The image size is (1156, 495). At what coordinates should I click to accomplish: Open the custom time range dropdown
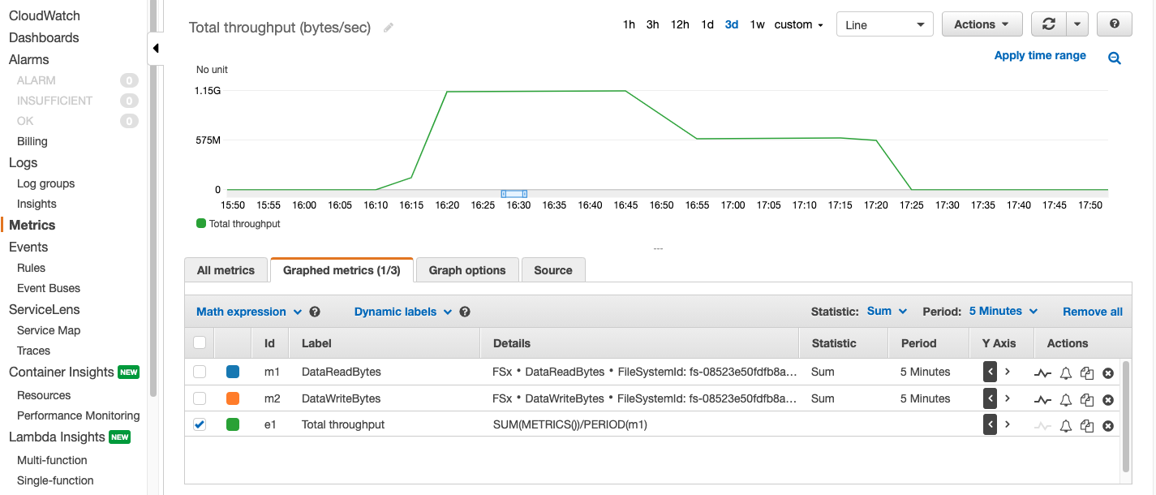pyautogui.click(x=798, y=24)
